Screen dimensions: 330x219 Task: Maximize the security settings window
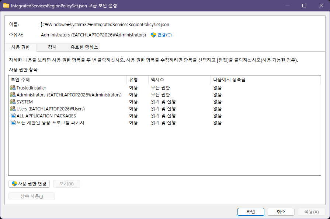[x=304, y=6]
